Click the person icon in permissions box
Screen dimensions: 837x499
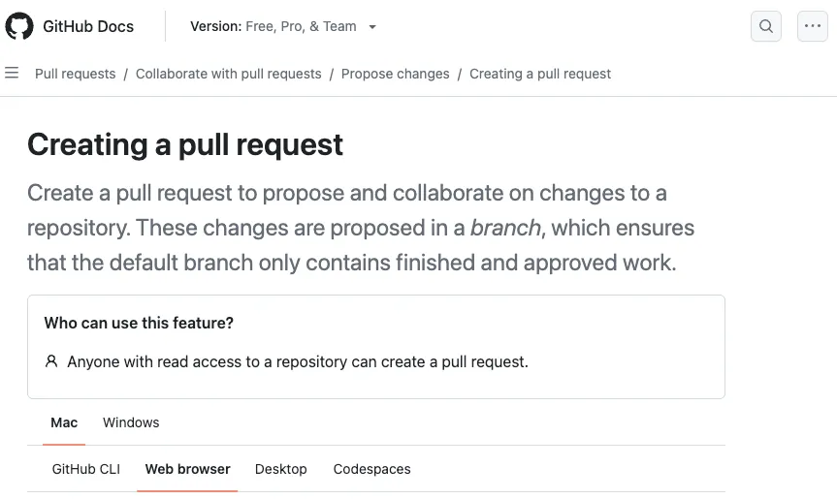pyautogui.click(x=51, y=361)
